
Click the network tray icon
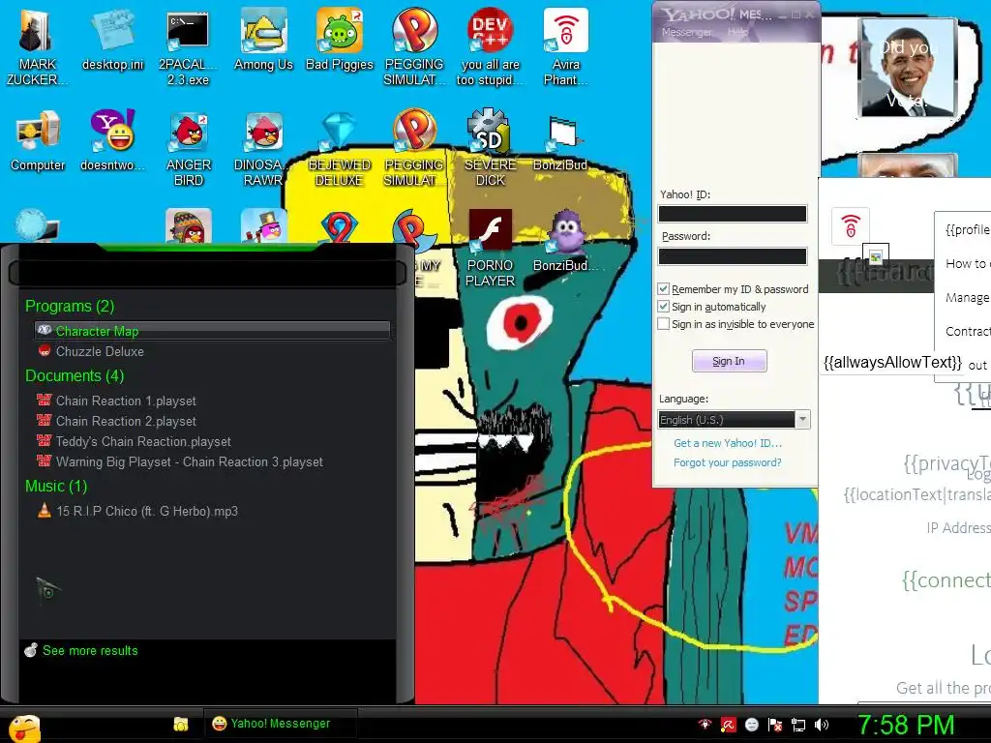click(x=798, y=725)
